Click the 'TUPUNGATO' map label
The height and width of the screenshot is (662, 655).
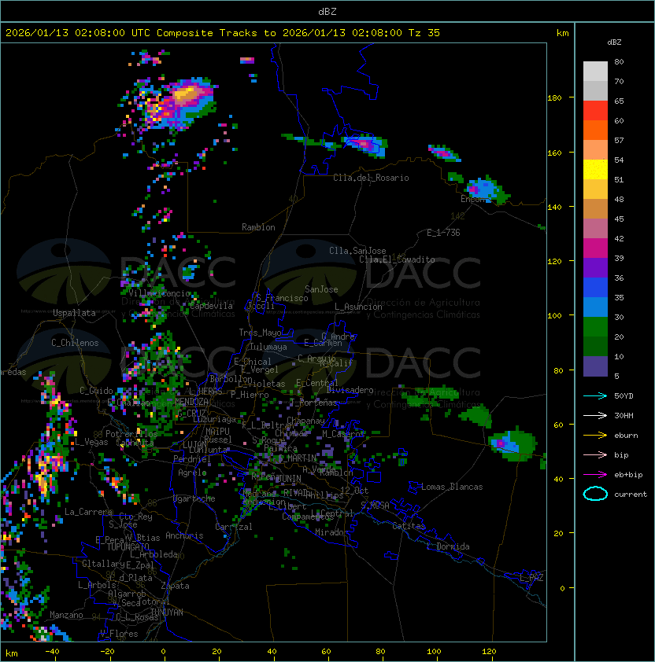click(x=128, y=546)
